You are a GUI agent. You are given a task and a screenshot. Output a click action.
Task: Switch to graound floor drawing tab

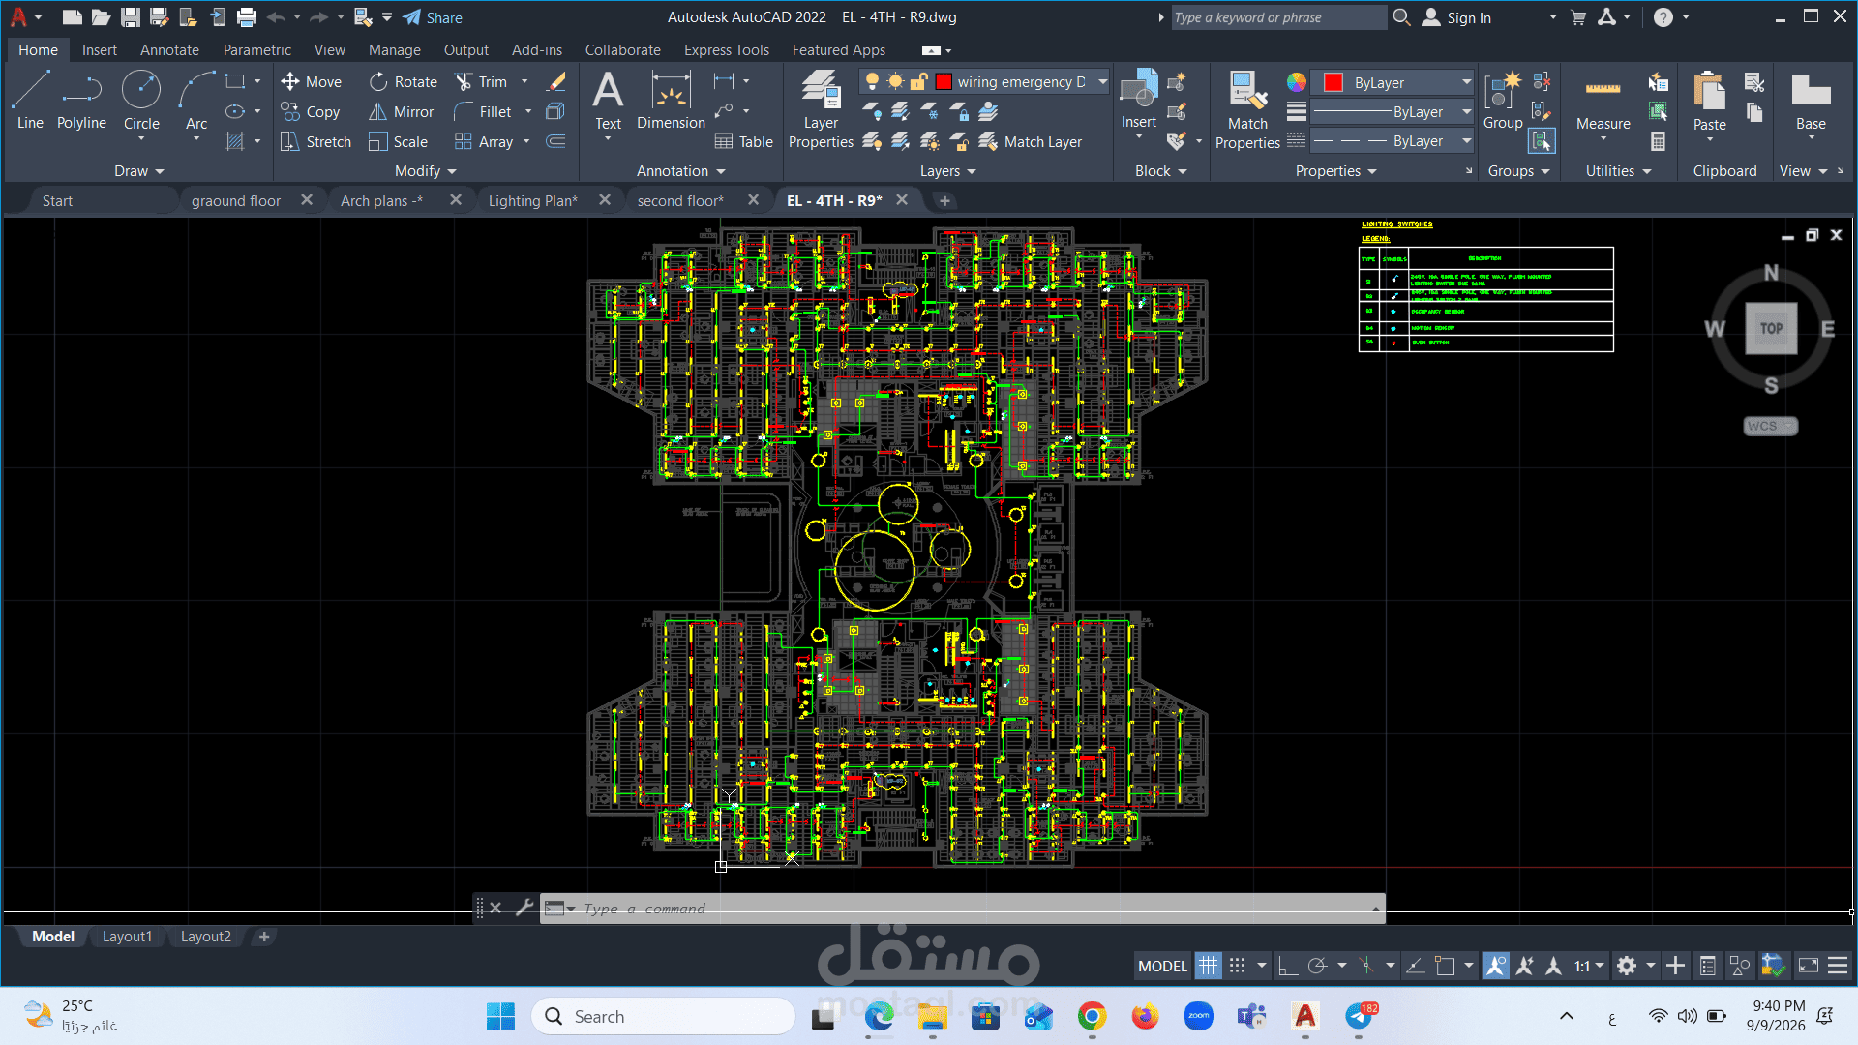pos(236,201)
